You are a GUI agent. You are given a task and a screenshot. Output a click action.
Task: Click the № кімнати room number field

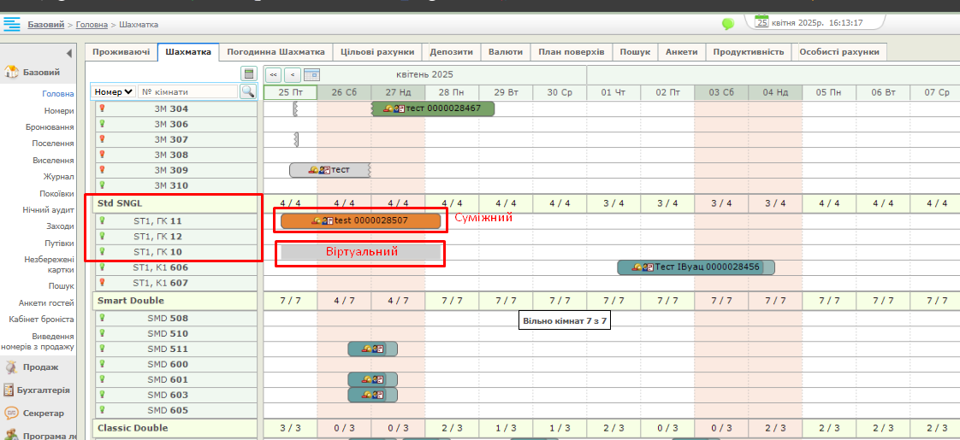pos(187,91)
